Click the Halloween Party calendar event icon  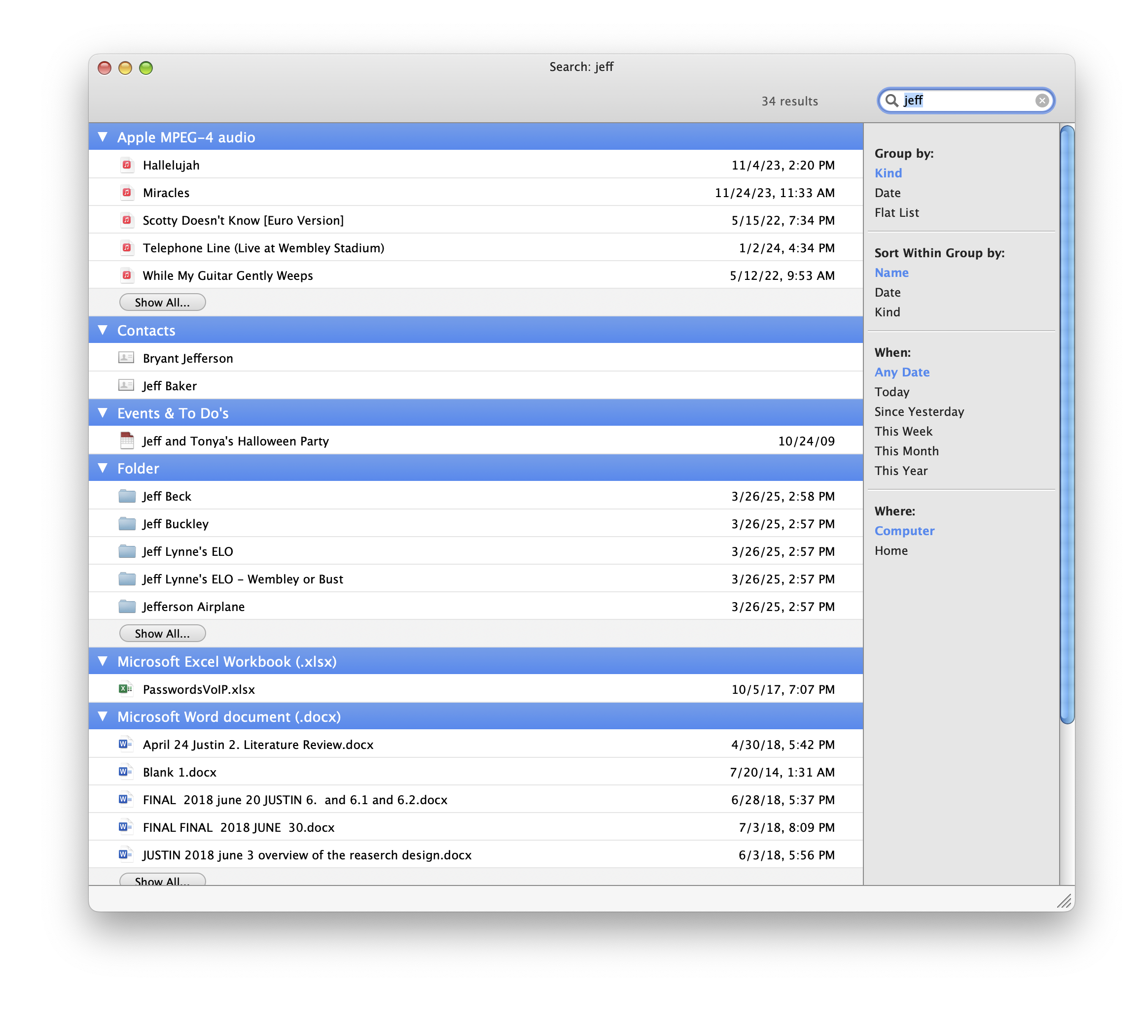coord(127,441)
